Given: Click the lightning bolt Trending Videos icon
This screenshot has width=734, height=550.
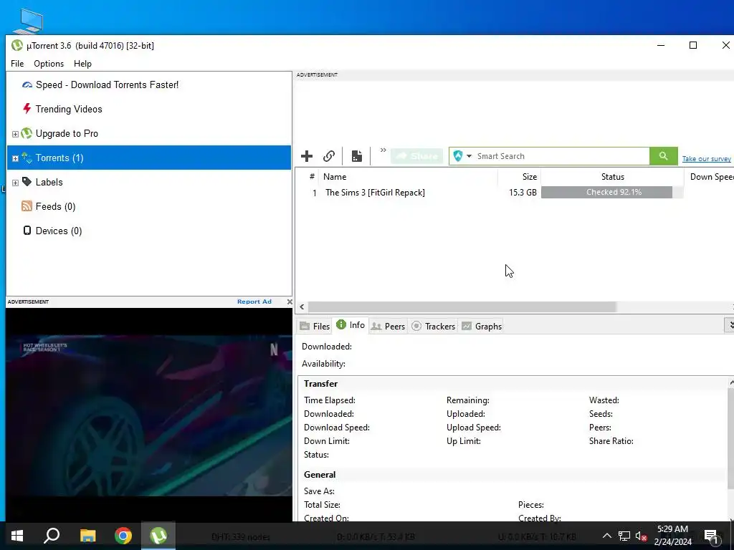Looking at the screenshot, I should pos(27,109).
